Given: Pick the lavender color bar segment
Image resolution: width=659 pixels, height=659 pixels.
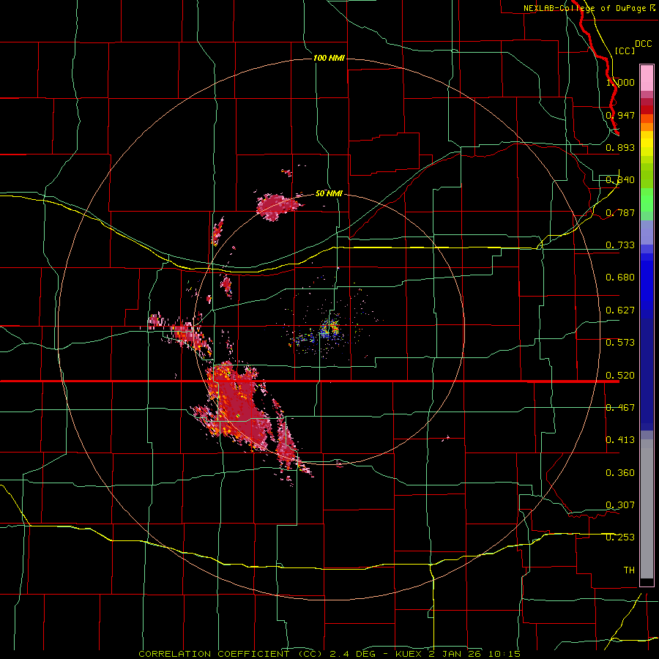Looking at the screenshot, I should (647, 232).
